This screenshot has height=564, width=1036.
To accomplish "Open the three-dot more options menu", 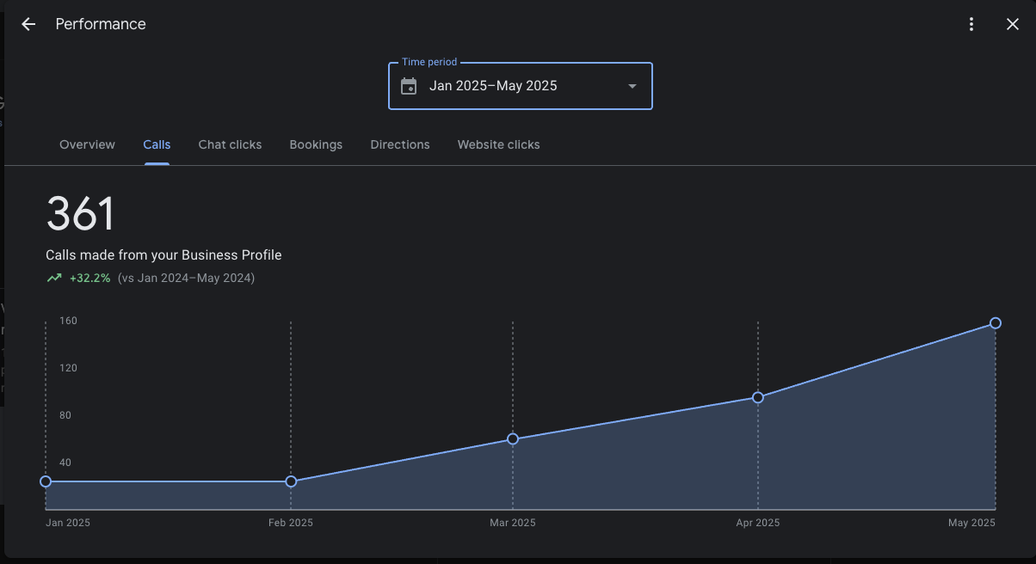I will point(971,24).
